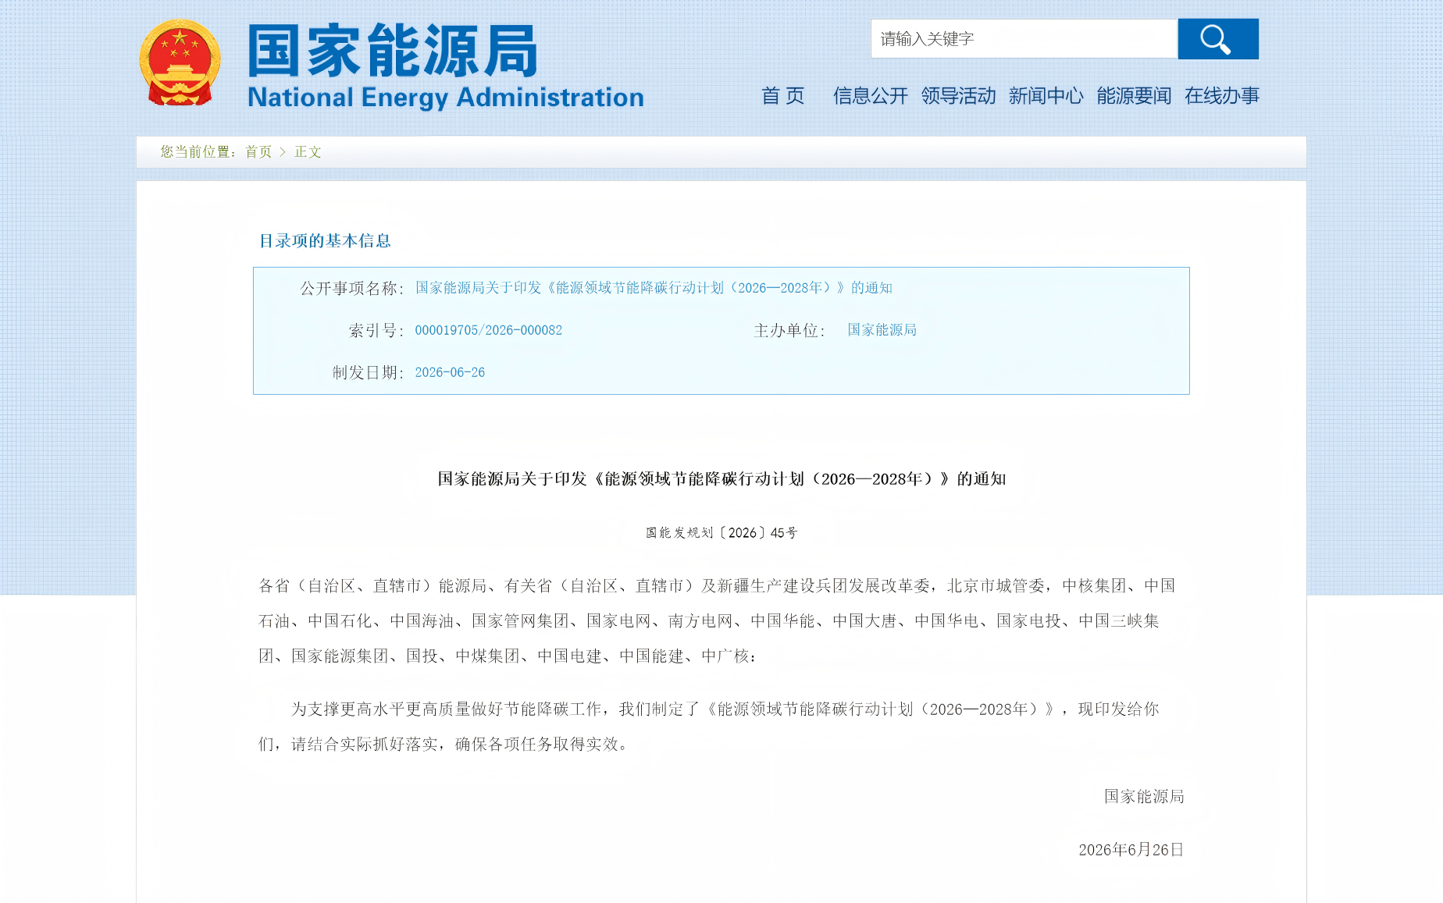The width and height of the screenshot is (1443, 903).
Task: Select the 目录项的基本信息 heading
Action: pos(325,240)
